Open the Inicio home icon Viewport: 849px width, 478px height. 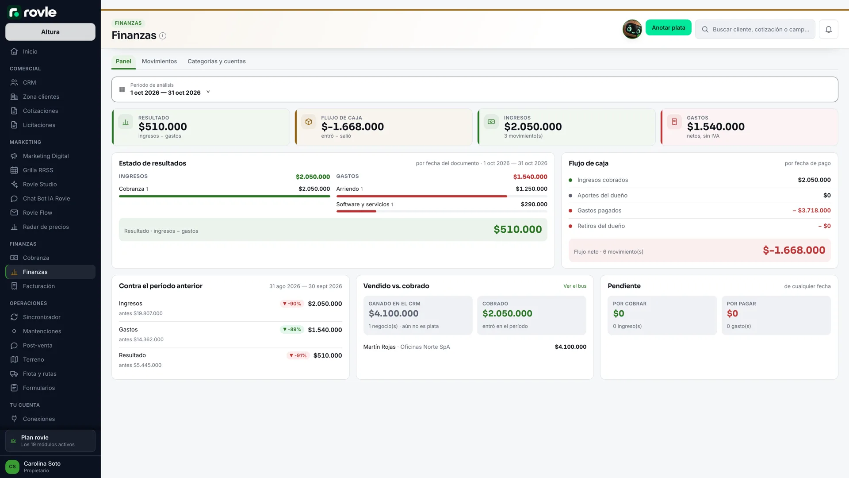pos(14,51)
